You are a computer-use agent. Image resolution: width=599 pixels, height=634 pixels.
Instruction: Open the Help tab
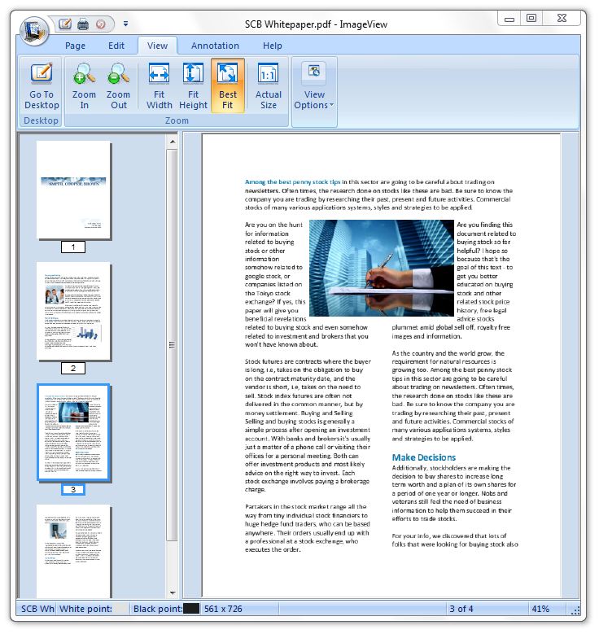(x=272, y=46)
